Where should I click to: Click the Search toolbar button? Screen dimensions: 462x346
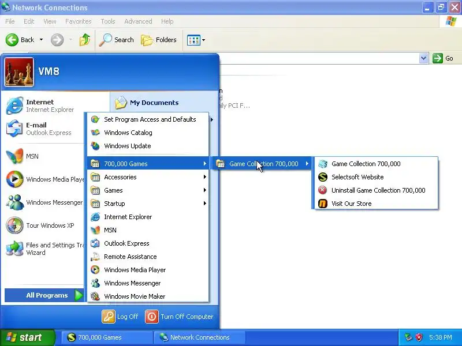(117, 40)
